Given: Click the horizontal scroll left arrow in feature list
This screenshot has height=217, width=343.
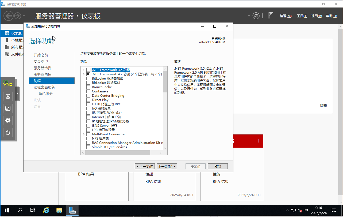Looking at the screenshot, I should tap(83, 152).
